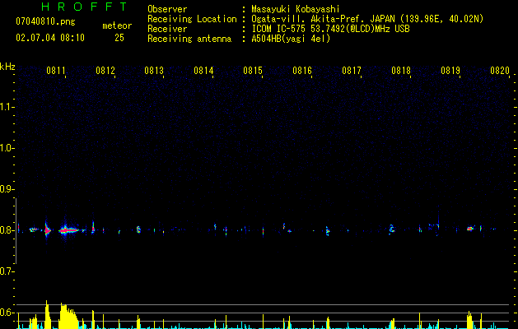Click the 0.6 kHz axis label
Image resolution: width=518 pixels, height=329 pixels.
(6, 313)
